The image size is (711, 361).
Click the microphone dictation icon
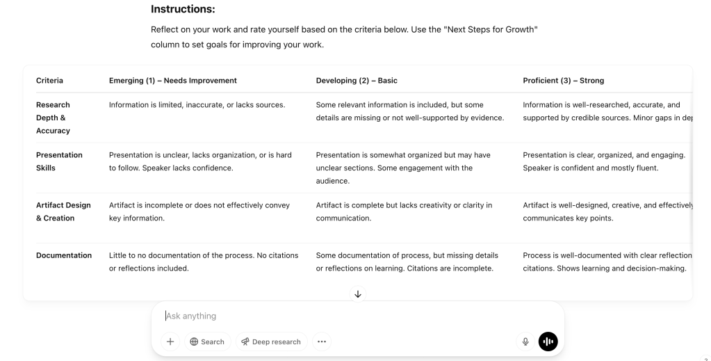pos(525,342)
